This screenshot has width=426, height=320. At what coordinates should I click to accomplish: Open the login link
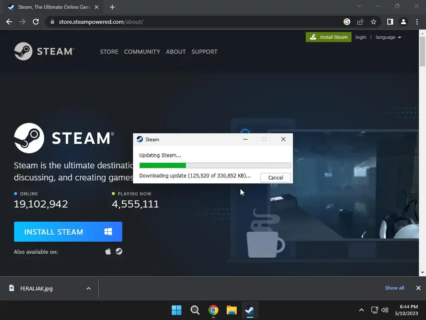click(361, 37)
